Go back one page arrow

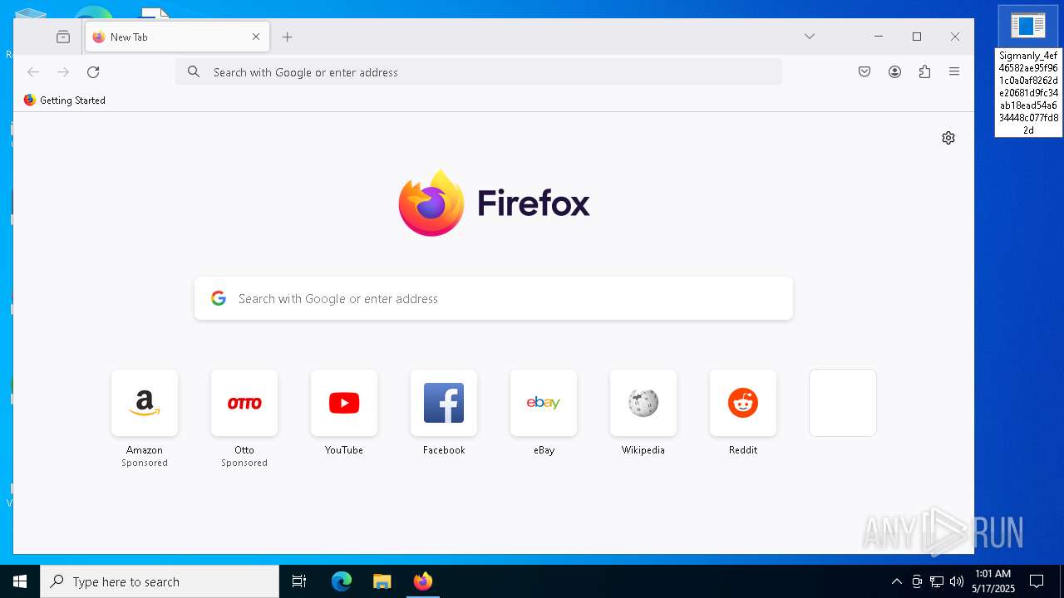33,72
